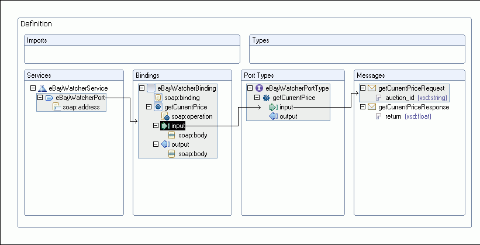Select the Imports section header
This screenshot has height=245, width=480.
pos(132,40)
